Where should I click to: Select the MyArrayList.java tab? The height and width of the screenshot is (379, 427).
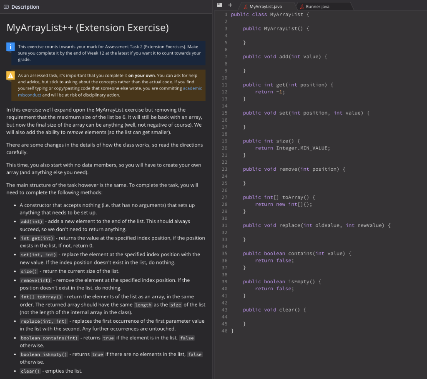point(267,6)
